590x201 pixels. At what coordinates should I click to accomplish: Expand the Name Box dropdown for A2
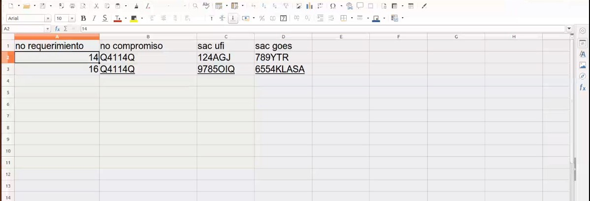tap(48, 29)
